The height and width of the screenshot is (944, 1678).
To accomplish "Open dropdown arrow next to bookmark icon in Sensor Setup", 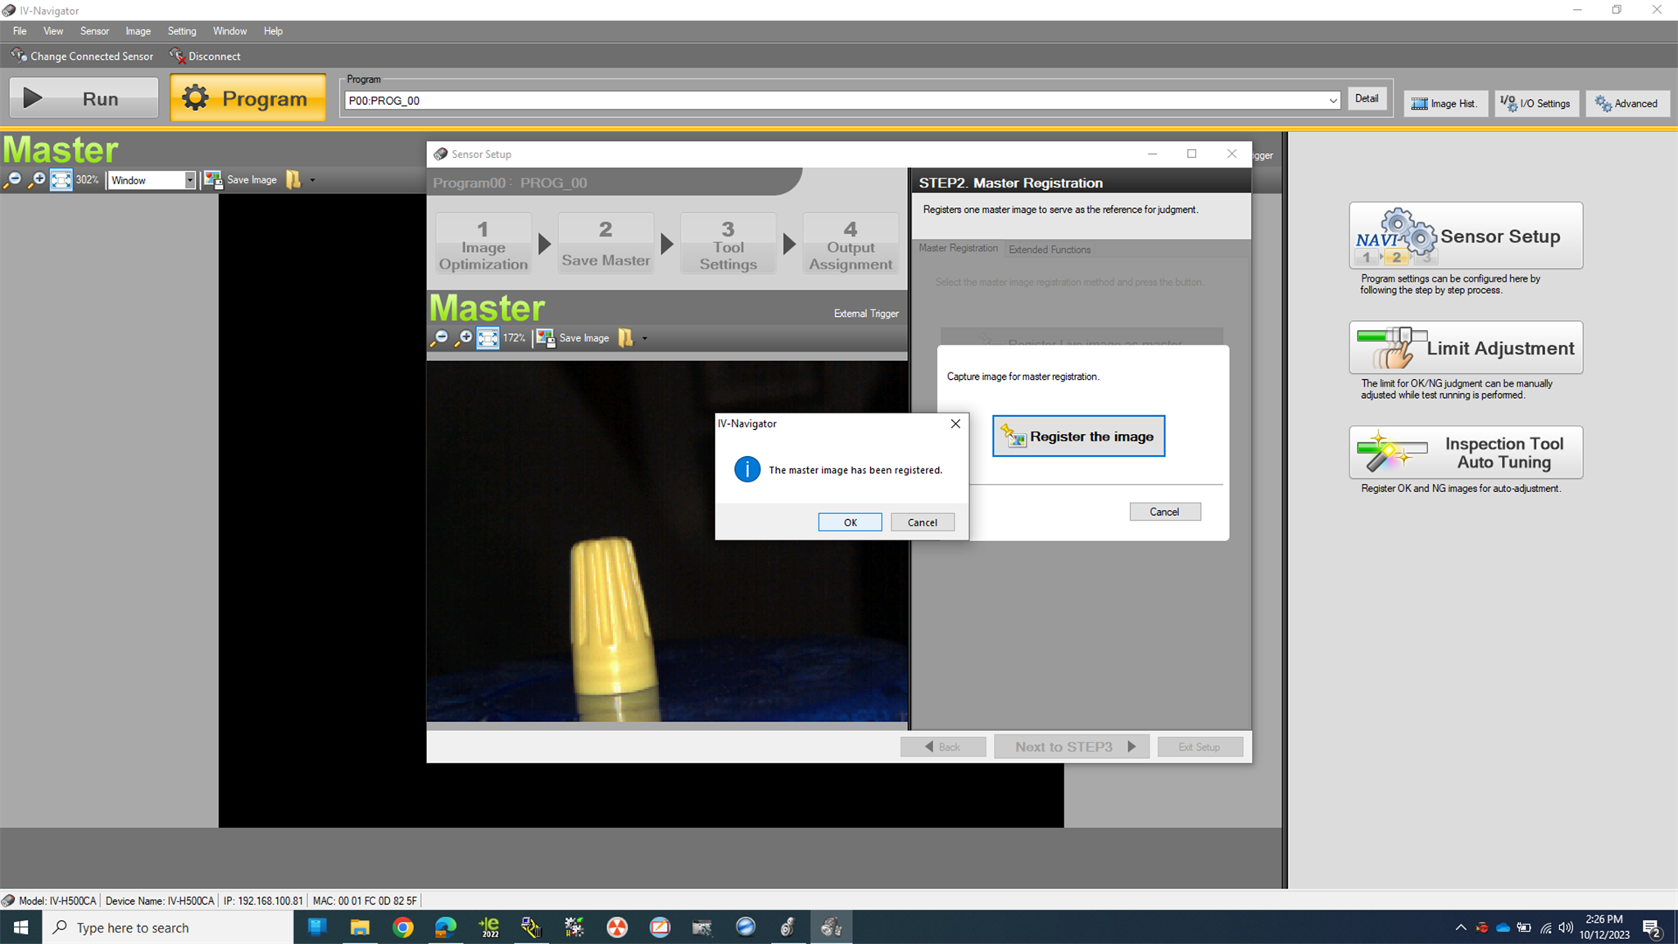I will pyautogui.click(x=645, y=338).
